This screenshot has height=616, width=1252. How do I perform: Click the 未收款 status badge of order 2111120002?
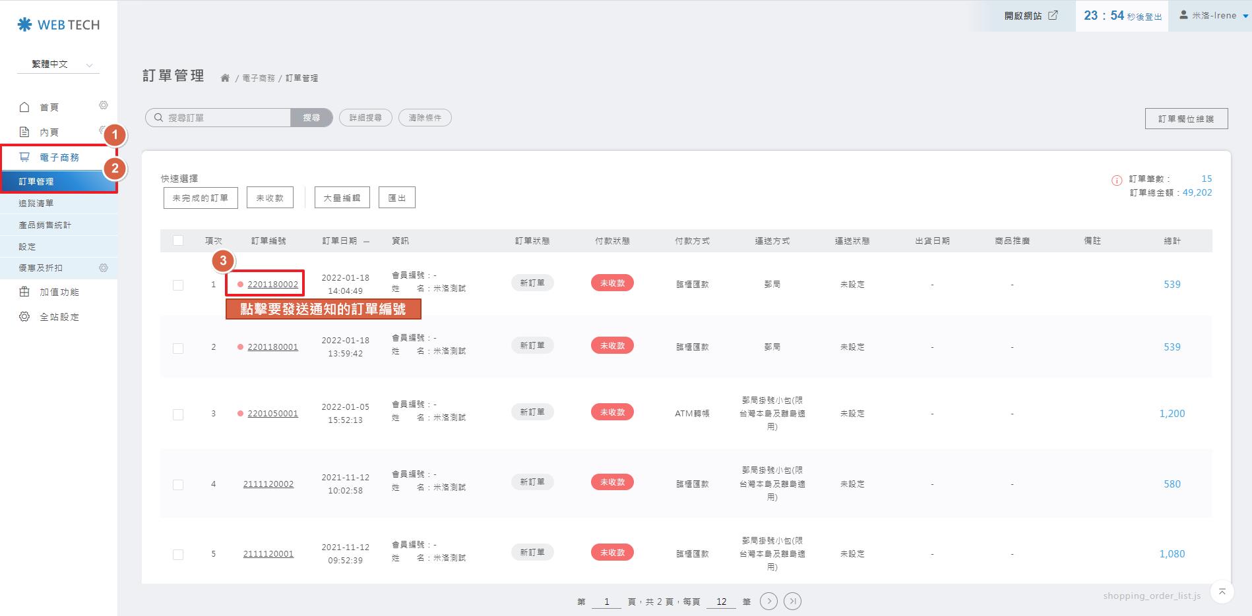(612, 482)
